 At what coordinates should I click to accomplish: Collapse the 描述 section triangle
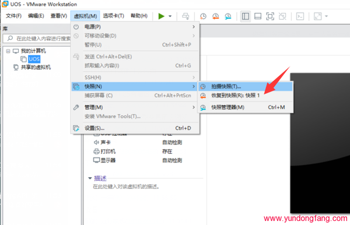click(90, 178)
